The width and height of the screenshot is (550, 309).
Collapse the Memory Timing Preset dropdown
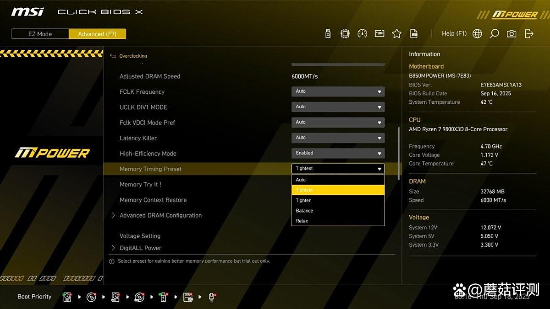[338, 169]
